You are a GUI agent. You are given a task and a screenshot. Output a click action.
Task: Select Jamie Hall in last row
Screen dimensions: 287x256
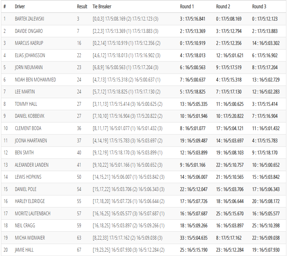(x=25, y=250)
